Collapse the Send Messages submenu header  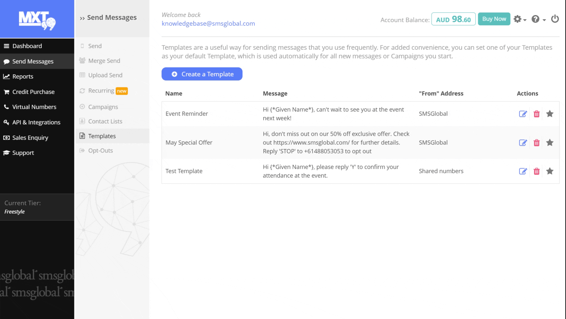pos(108,18)
